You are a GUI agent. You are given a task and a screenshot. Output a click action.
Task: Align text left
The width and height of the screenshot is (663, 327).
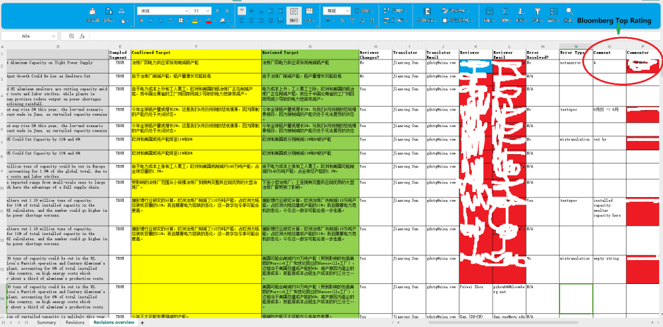[x=241, y=21]
